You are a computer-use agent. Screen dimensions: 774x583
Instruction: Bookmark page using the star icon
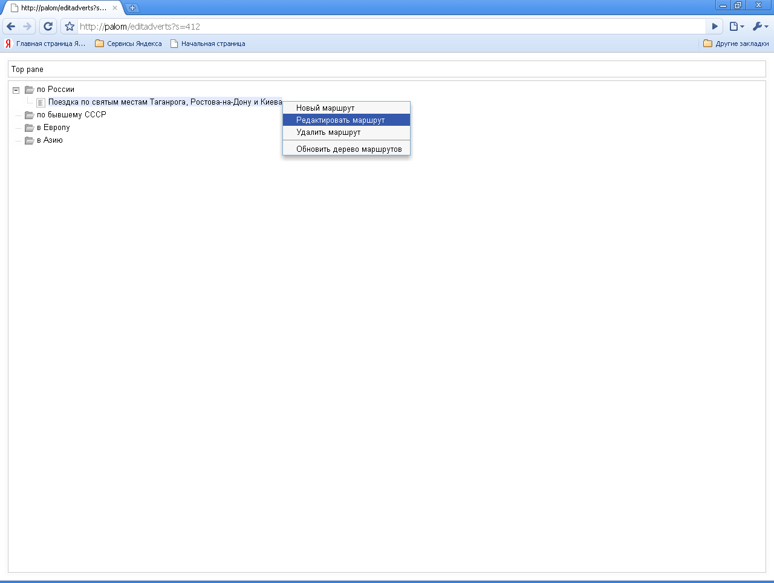pos(70,27)
